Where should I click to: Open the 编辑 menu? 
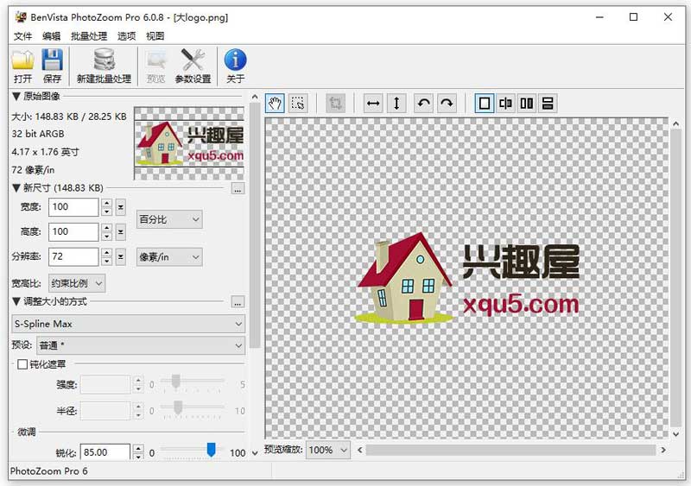pos(52,36)
